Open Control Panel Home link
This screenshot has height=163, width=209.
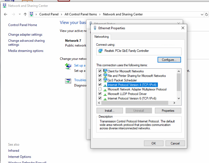pos(23,25)
